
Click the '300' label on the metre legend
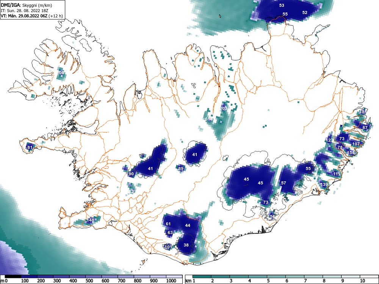[57, 281]
